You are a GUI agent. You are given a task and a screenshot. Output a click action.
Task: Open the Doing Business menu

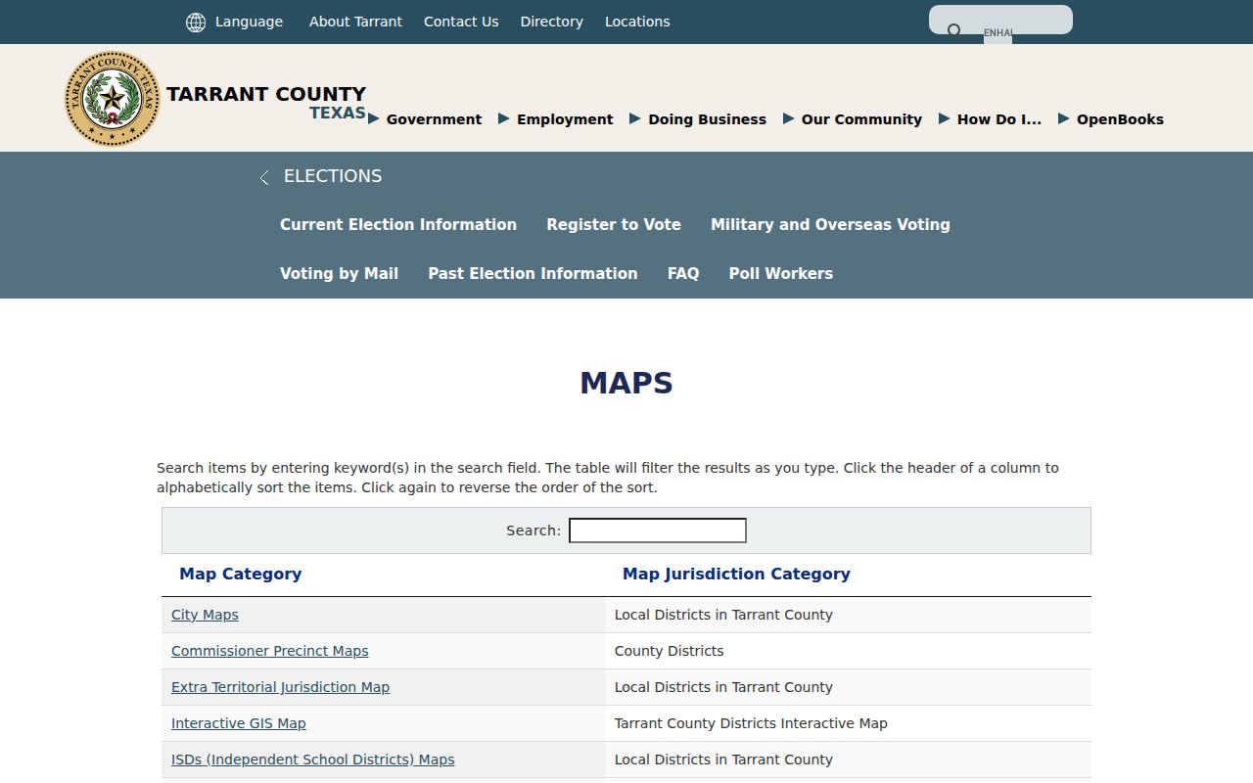(x=707, y=119)
